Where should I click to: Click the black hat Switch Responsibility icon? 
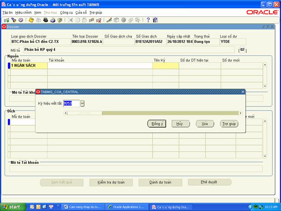[45, 20]
